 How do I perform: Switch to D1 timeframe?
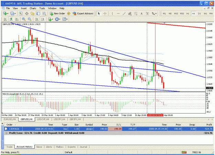200,13
